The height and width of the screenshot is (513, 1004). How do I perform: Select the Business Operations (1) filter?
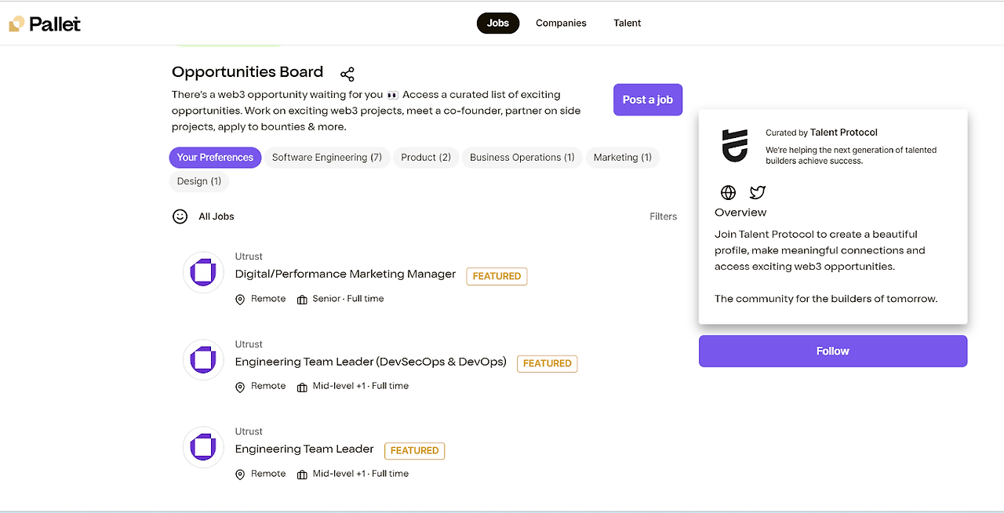click(521, 157)
